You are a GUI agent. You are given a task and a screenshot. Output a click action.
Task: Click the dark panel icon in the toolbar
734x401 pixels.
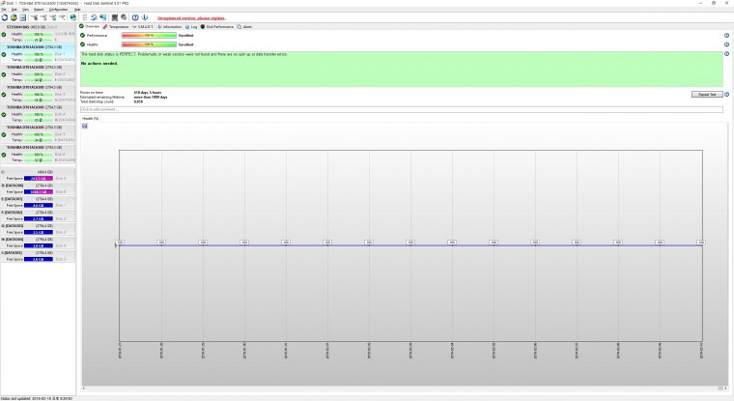click(115, 17)
